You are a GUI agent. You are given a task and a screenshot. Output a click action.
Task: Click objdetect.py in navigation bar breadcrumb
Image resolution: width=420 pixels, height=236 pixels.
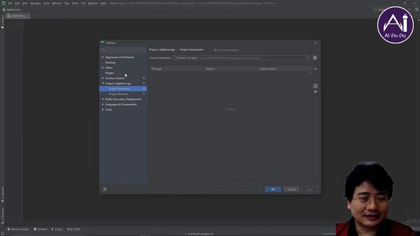pyautogui.click(x=12, y=10)
